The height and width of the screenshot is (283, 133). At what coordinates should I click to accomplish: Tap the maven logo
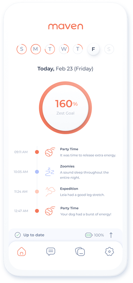65,26
